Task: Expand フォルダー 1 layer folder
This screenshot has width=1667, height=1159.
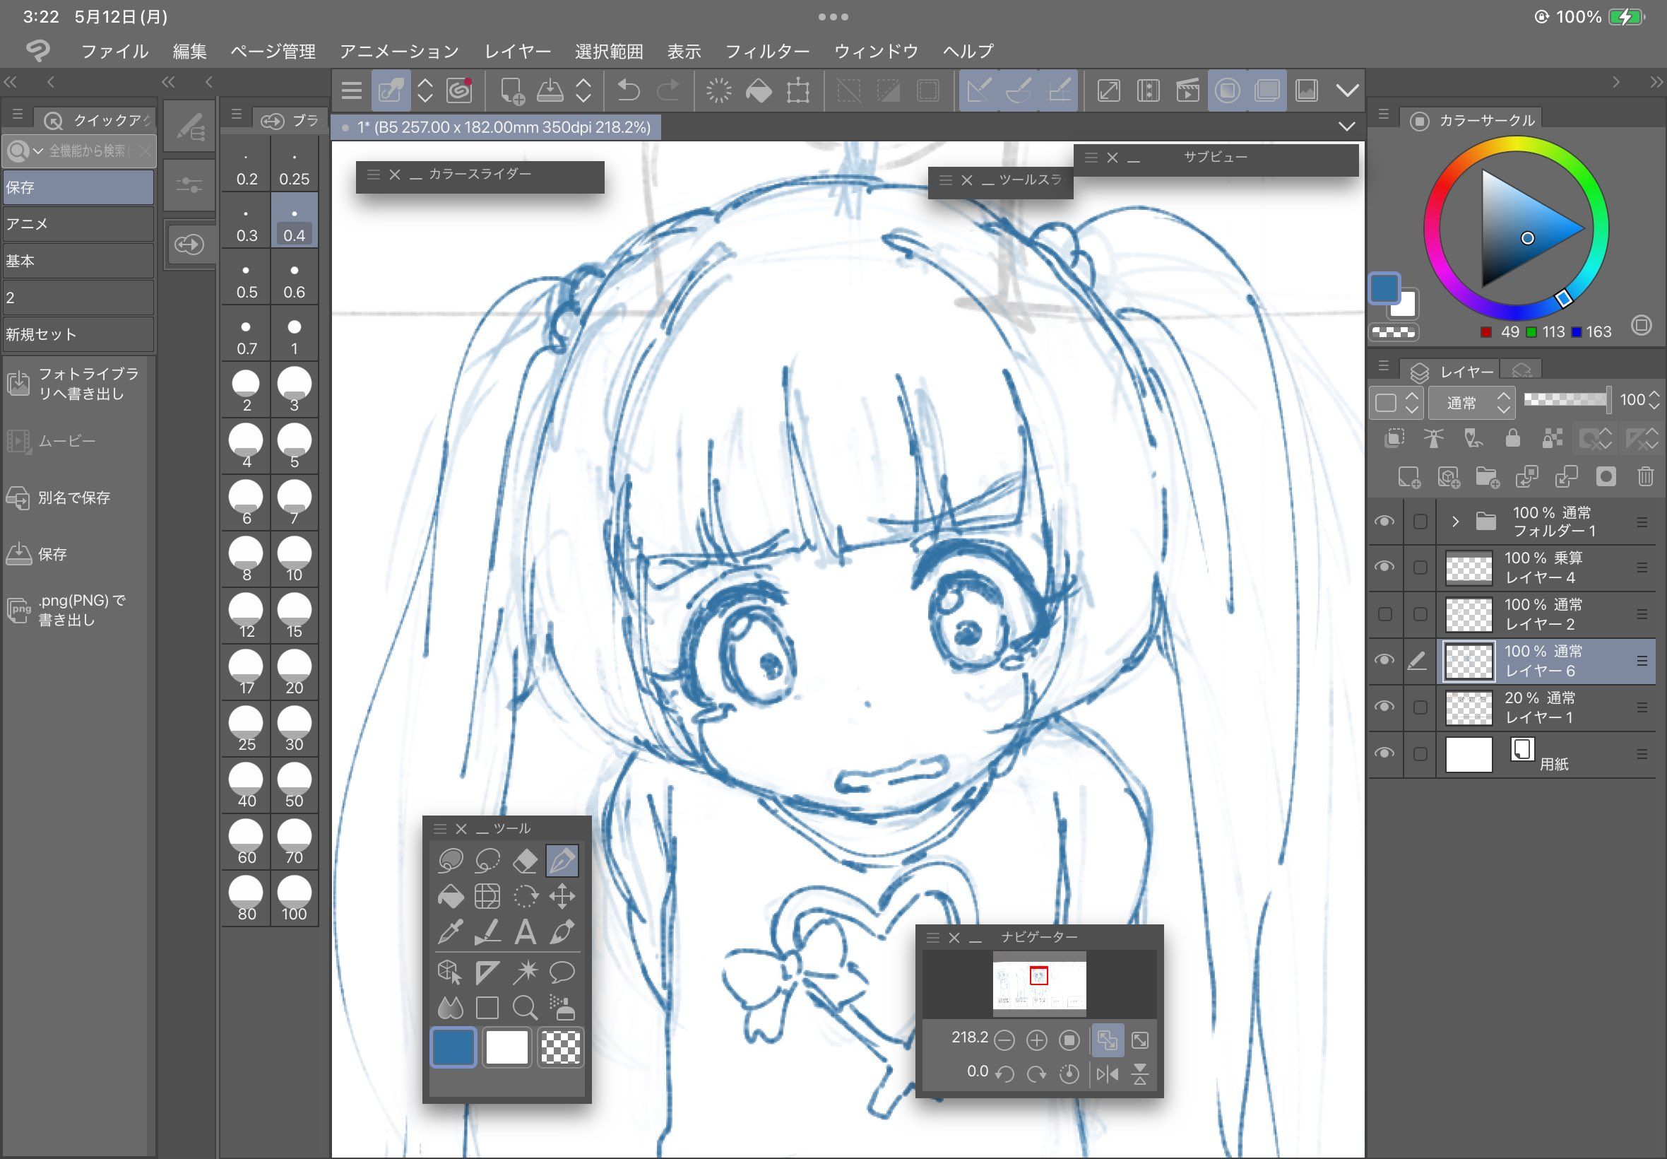Action: [x=1455, y=522]
